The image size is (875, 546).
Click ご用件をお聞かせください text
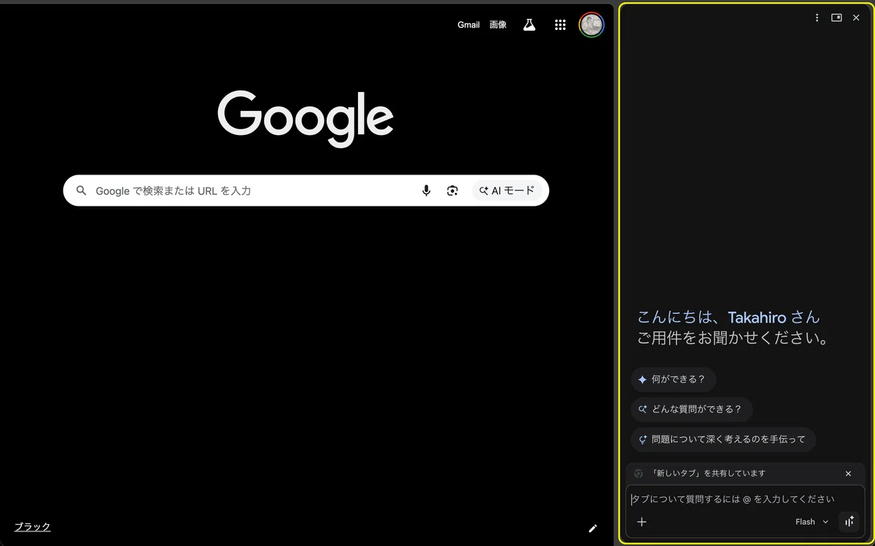tap(734, 339)
